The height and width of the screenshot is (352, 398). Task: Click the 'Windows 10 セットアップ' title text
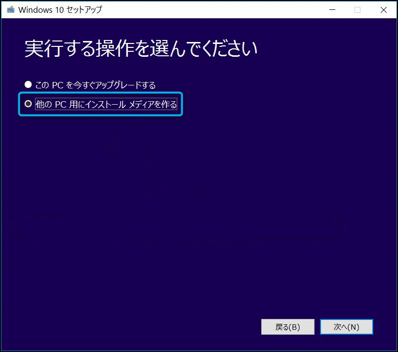60,10
